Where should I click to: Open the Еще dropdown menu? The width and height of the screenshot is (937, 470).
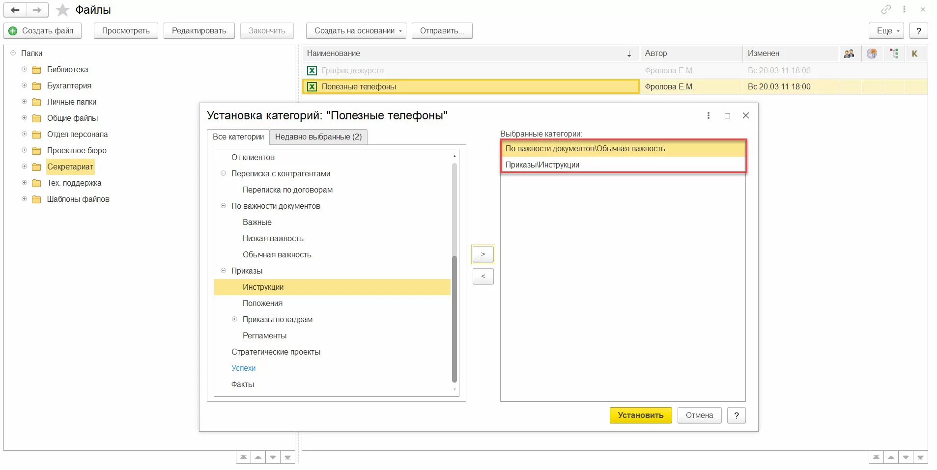click(x=886, y=30)
